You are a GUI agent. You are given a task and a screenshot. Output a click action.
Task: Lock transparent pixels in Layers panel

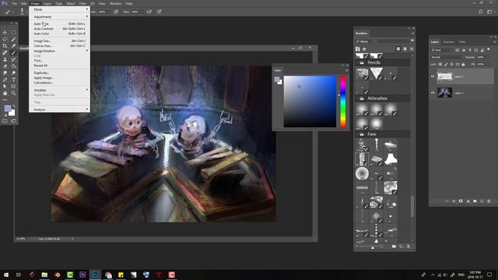coord(440,65)
